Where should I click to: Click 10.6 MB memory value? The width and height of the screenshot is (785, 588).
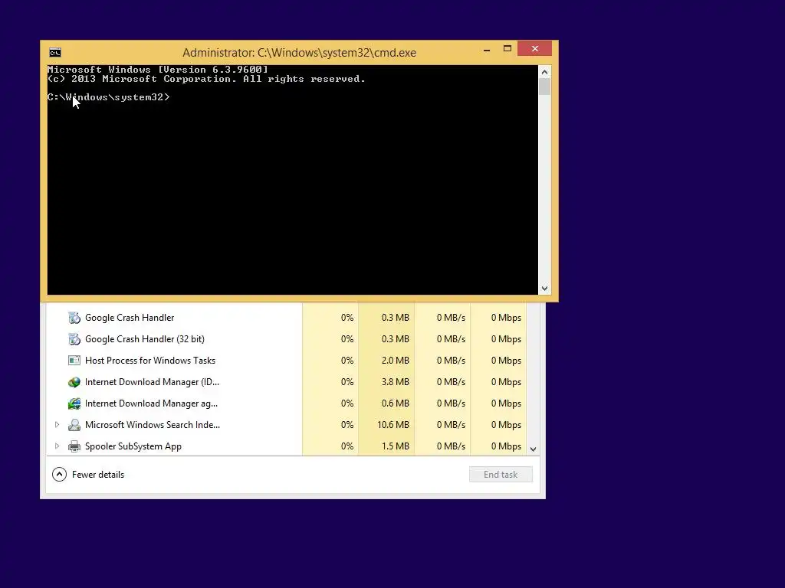[x=393, y=425]
